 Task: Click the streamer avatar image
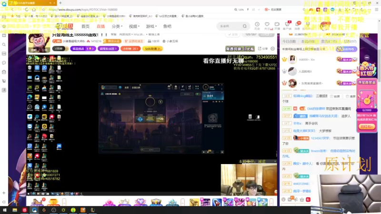coord(39,42)
